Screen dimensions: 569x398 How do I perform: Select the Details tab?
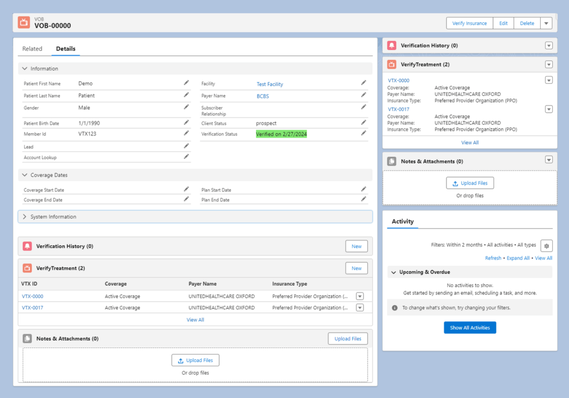(66, 49)
